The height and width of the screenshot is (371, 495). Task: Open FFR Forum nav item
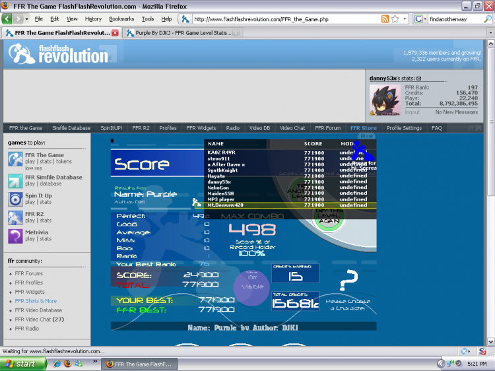coord(327,128)
